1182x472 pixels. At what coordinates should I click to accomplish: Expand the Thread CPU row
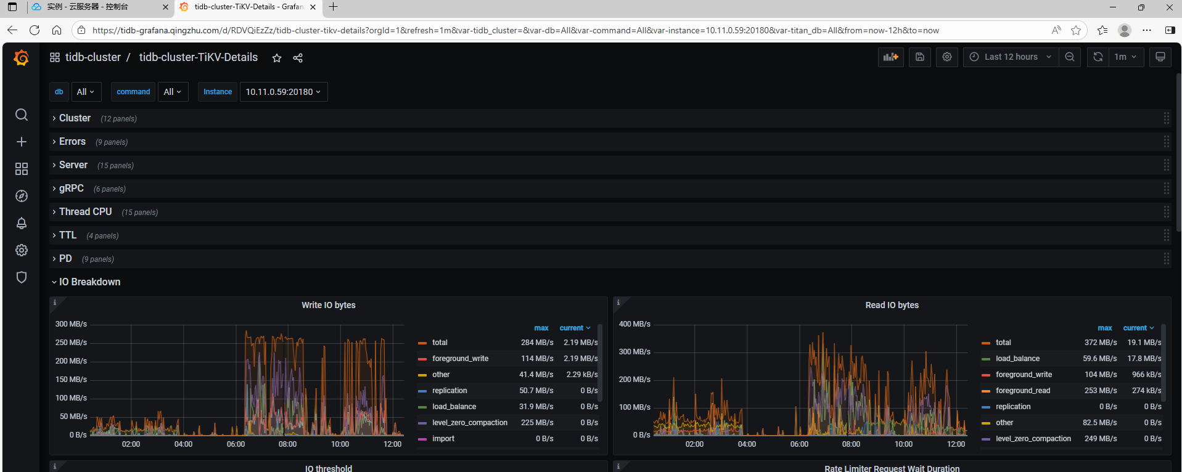85,212
